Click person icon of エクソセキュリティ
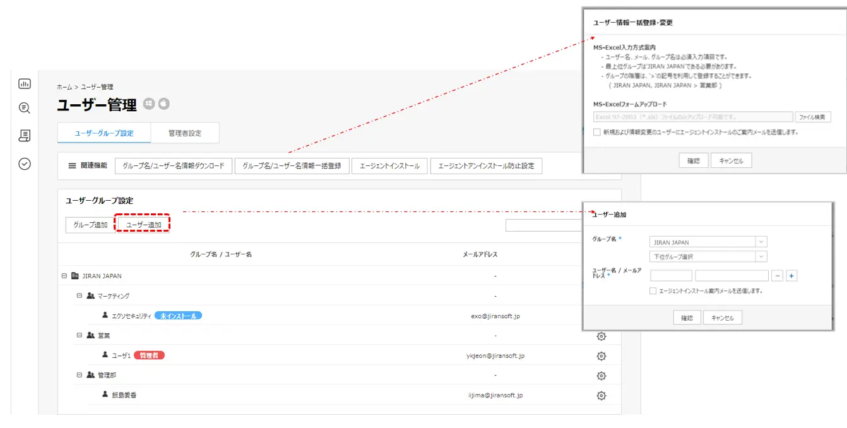 105,315
